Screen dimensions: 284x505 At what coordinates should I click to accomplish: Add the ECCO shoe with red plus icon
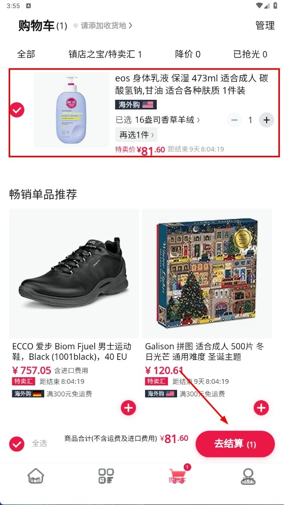128,408
